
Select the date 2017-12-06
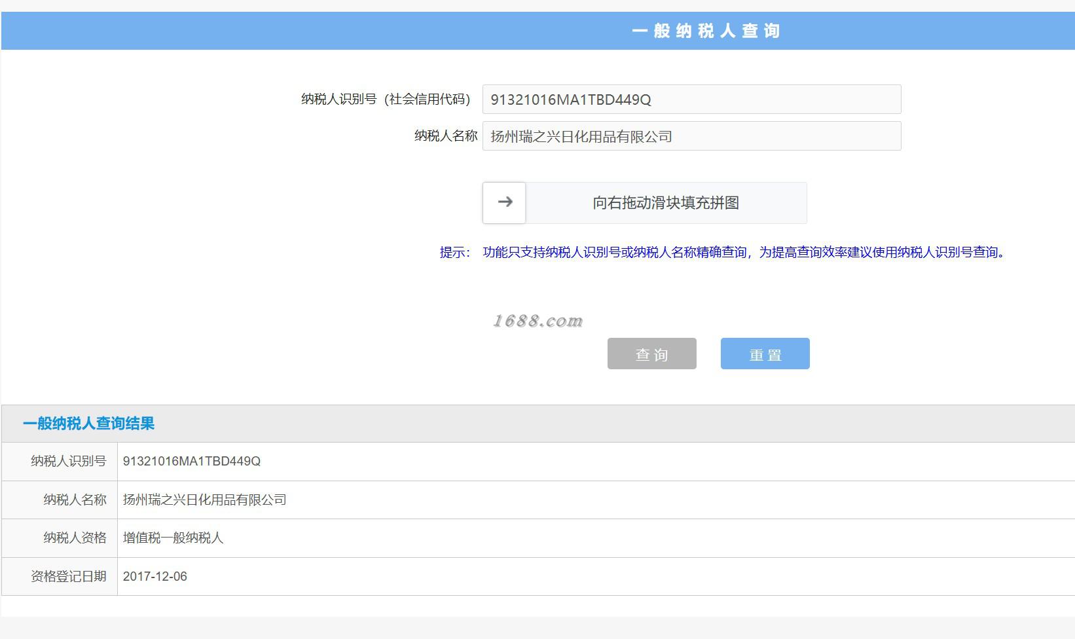(x=155, y=577)
